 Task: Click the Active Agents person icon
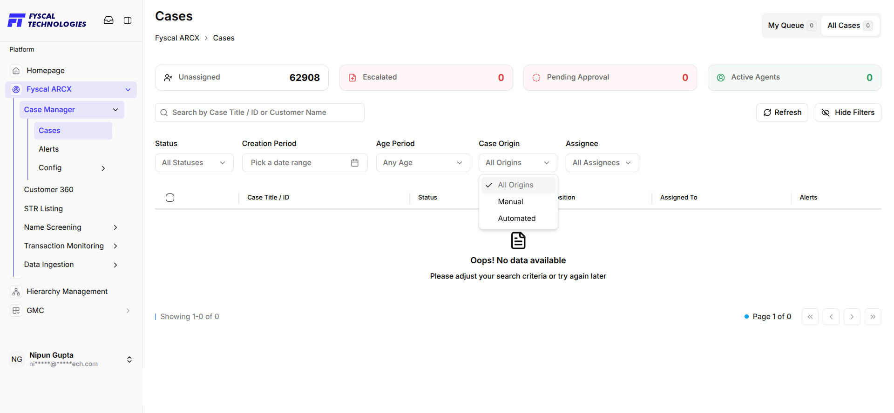[x=721, y=78]
